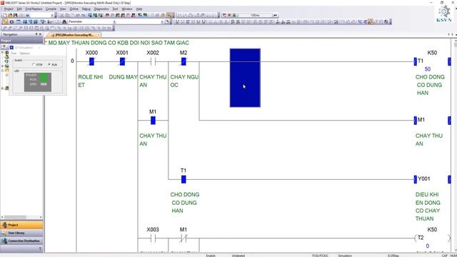Click the Open project folder icon
Screen dimensions: 457x257
coord(10,15)
